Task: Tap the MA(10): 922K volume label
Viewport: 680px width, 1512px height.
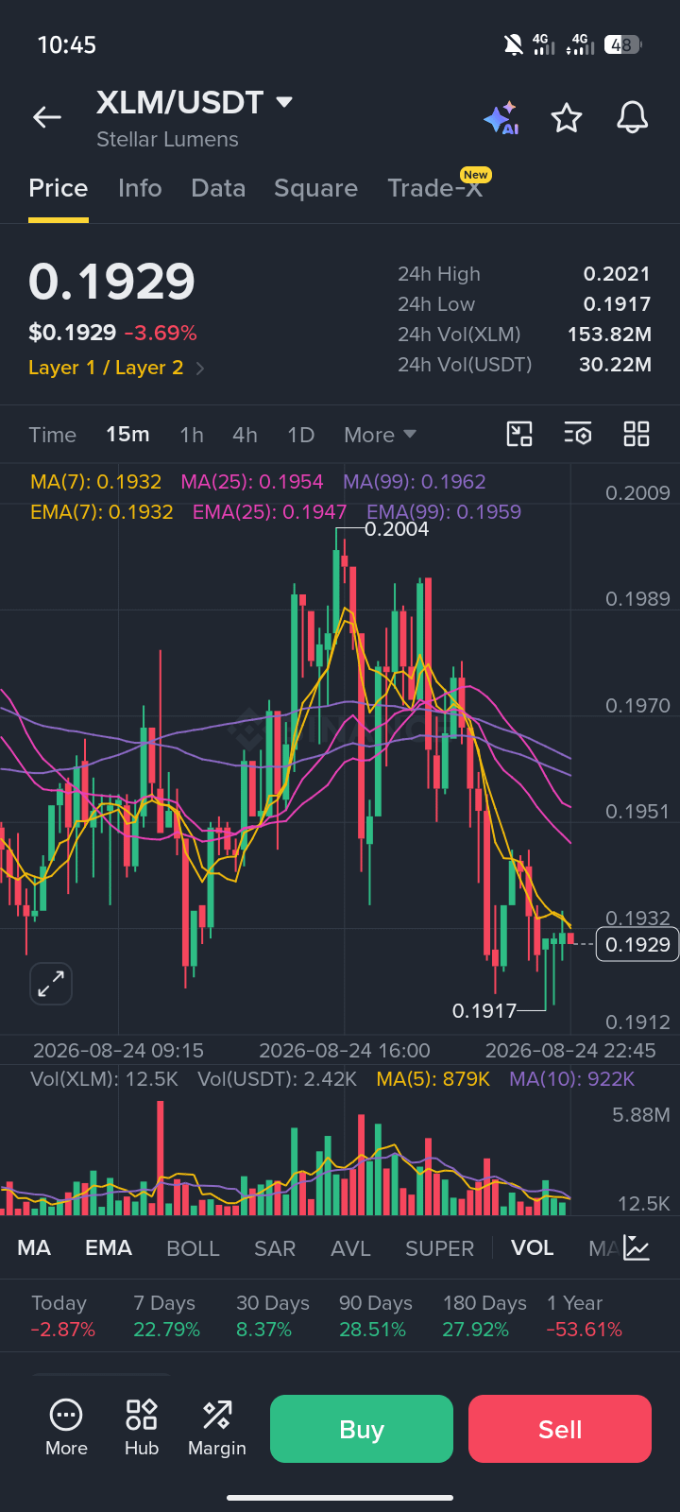Action: (x=571, y=1079)
